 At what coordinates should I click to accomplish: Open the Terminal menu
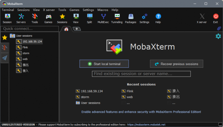[x=8, y=10]
